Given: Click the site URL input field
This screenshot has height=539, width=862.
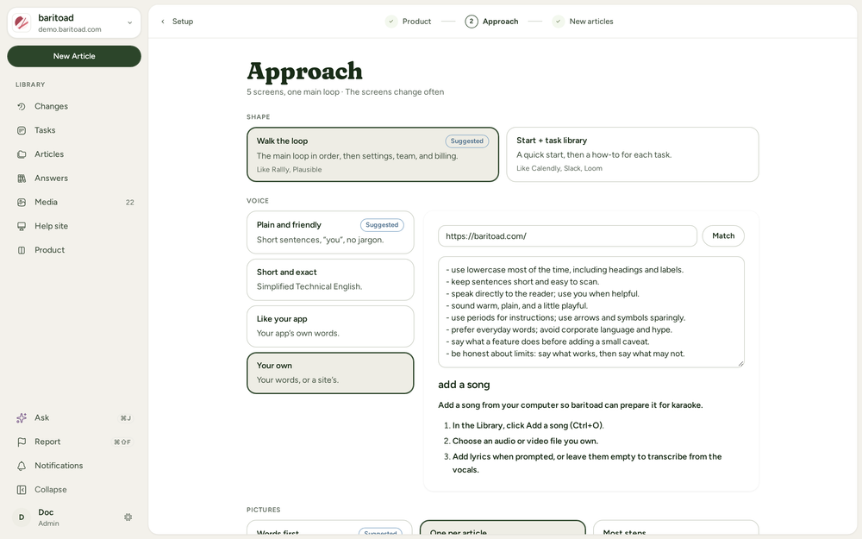Looking at the screenshot, I should (567, 236).
